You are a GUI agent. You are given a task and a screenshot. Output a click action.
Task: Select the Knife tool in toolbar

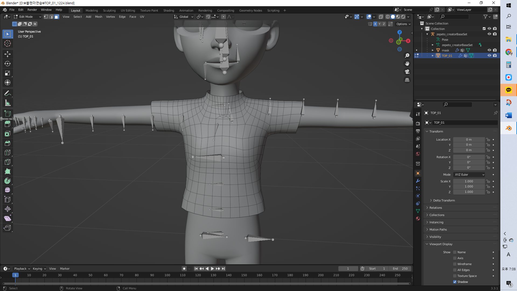click(x=8, y=162)
